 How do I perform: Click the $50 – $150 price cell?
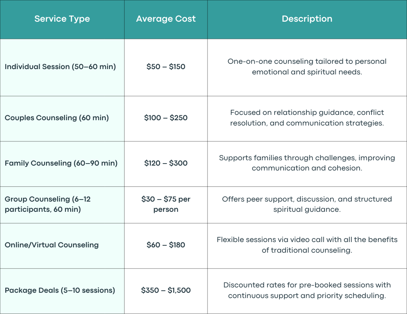pos(166,67)
